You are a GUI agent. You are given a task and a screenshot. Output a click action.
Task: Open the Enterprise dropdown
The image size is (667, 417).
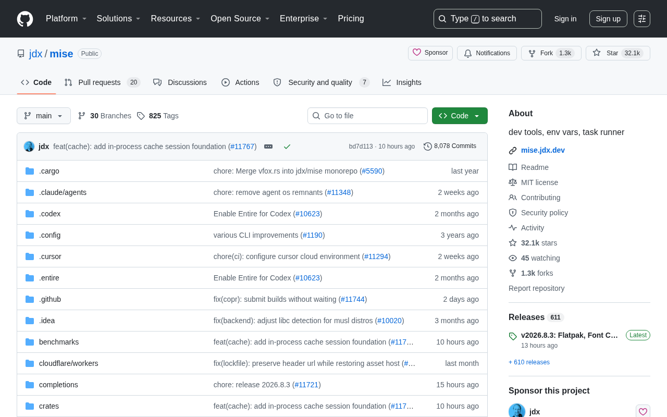pos(304,19)
